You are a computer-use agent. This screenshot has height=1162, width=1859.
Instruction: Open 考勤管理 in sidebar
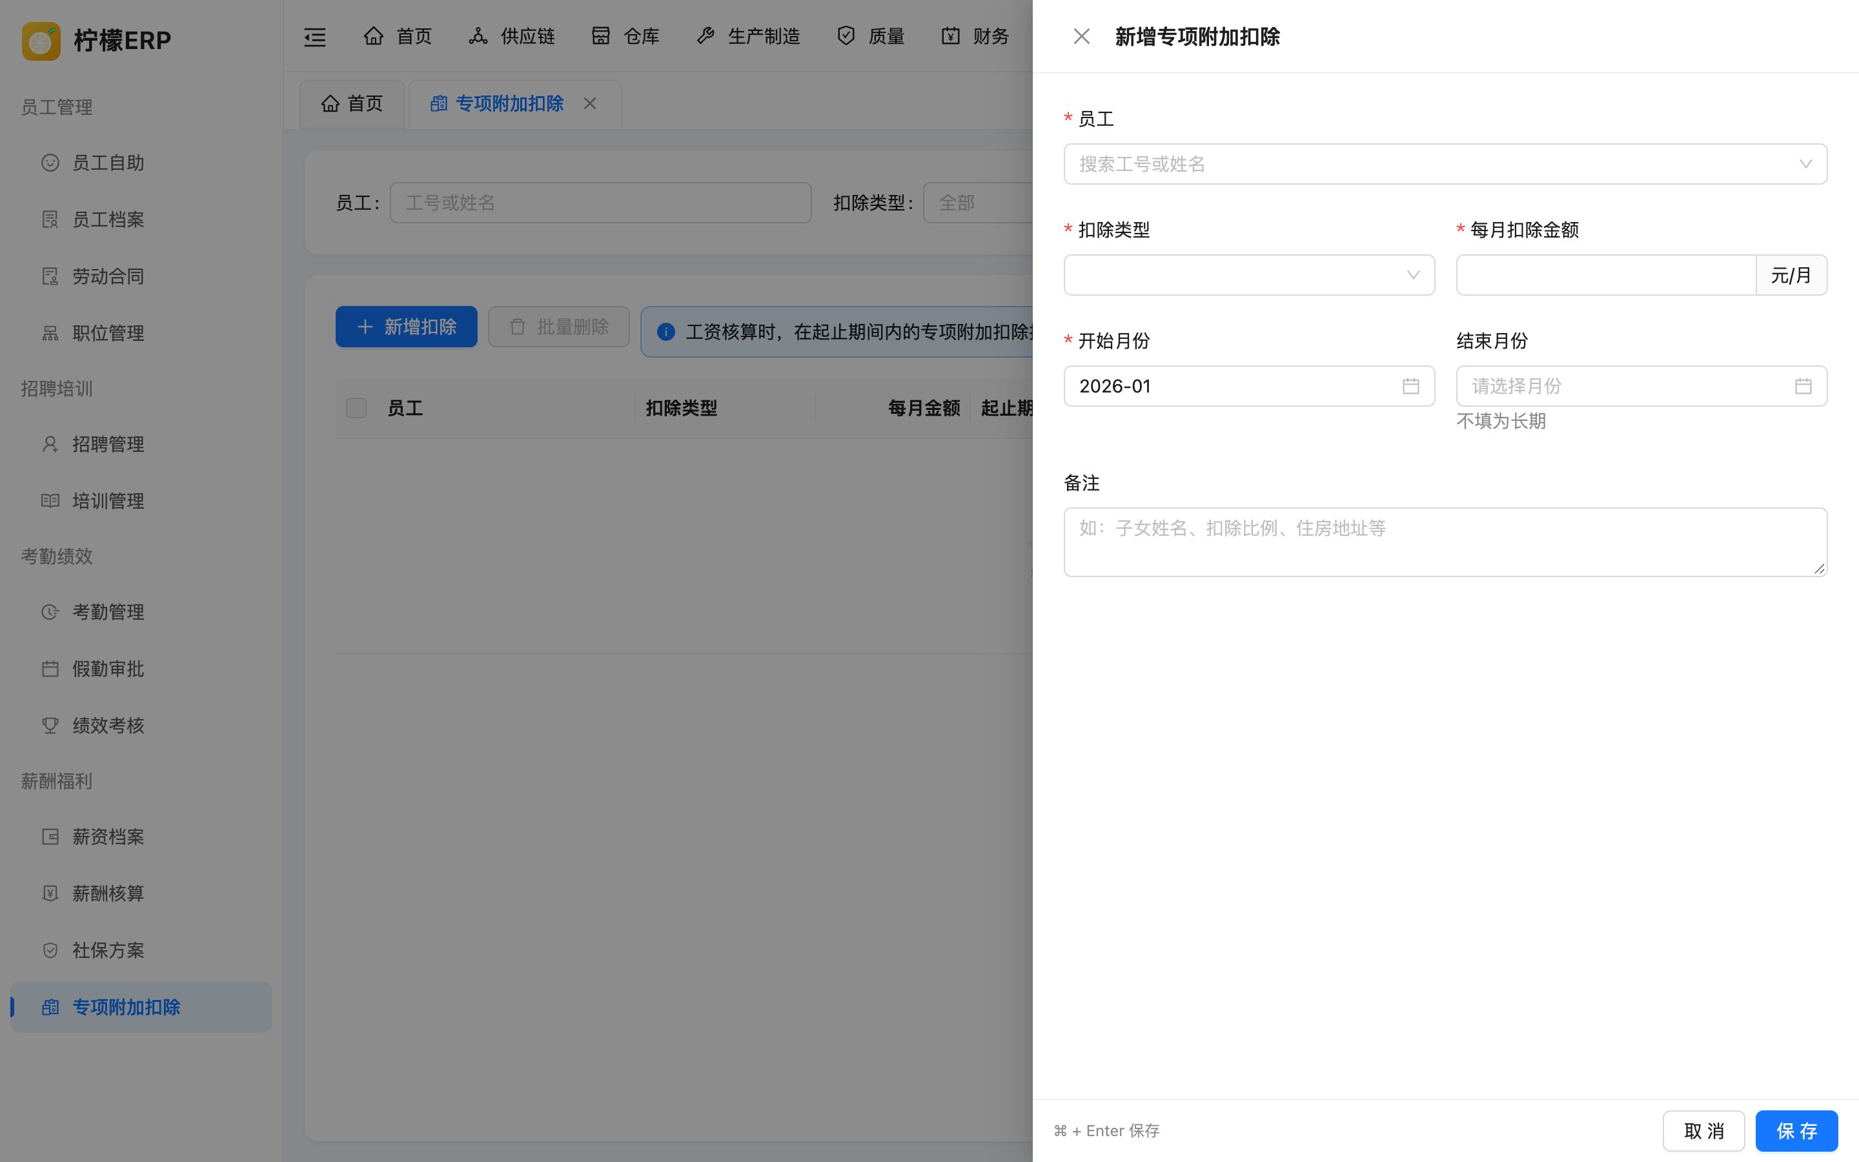coord(141,612)
